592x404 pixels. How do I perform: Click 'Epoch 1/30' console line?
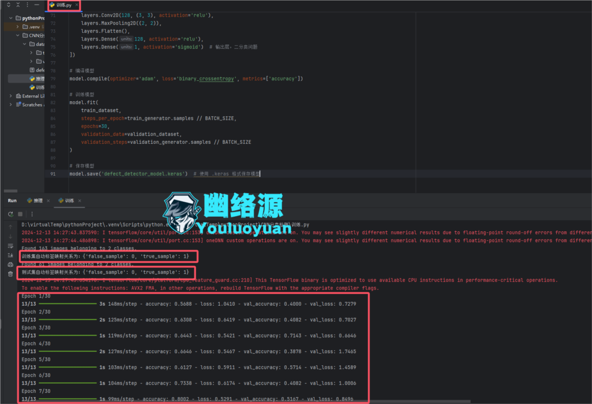36,296
